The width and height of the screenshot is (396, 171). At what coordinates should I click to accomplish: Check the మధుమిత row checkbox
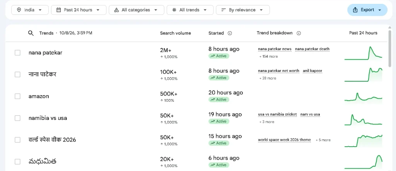coord(17,162)
